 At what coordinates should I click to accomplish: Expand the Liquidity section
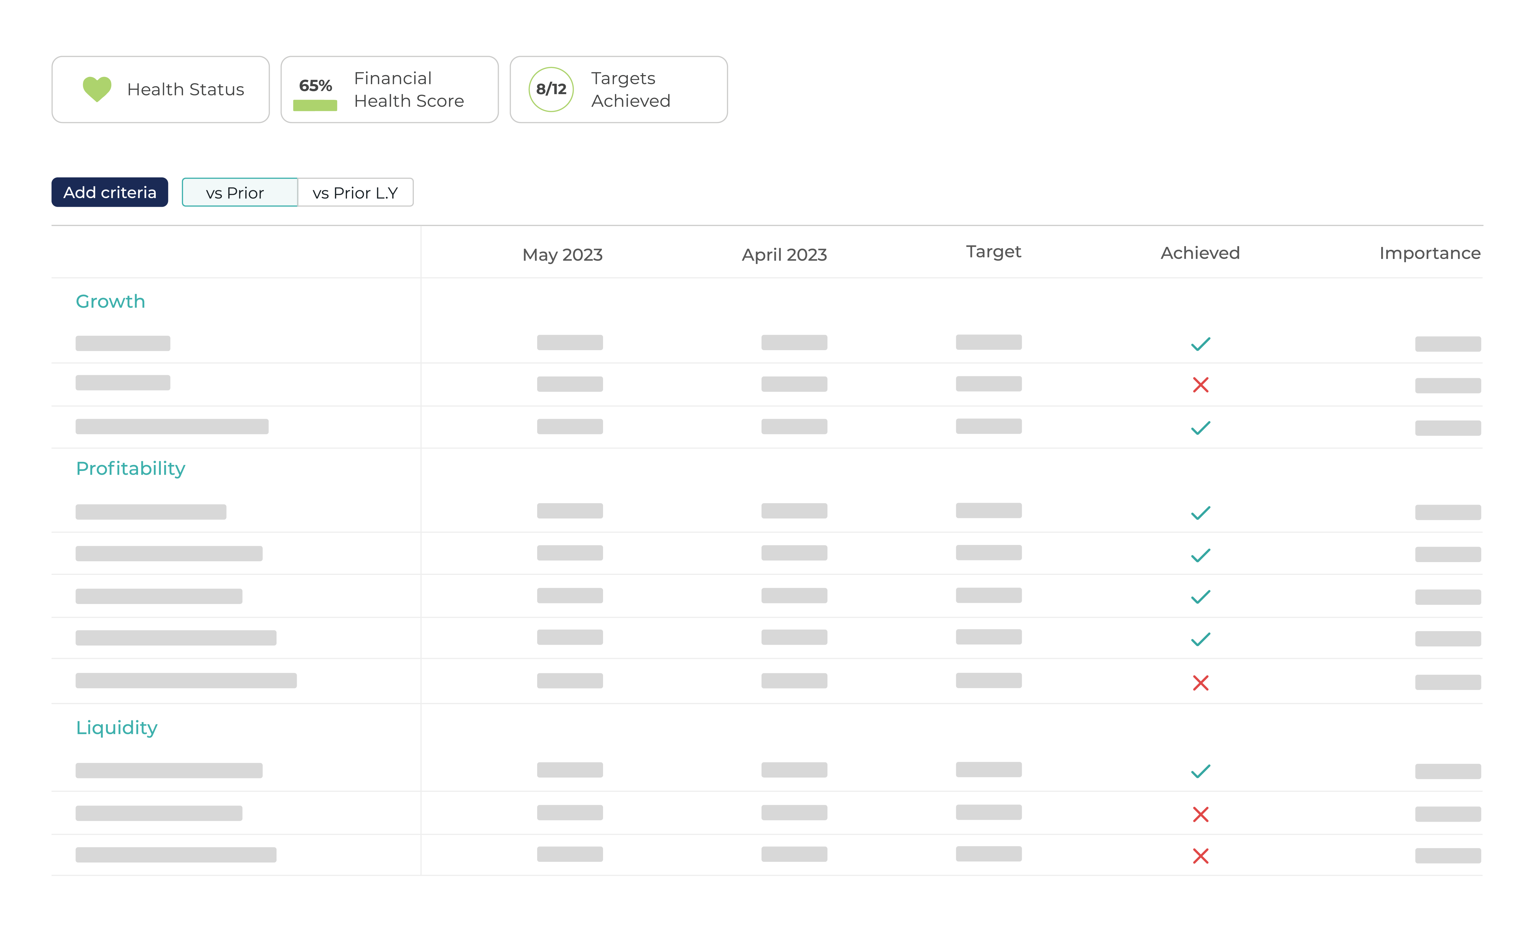(117, 727)
